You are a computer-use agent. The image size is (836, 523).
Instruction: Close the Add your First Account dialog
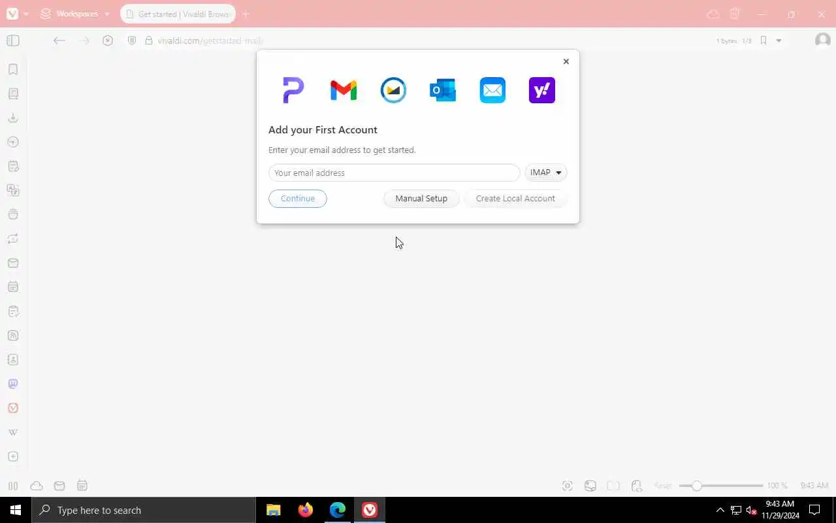click(x=566, y=61)
